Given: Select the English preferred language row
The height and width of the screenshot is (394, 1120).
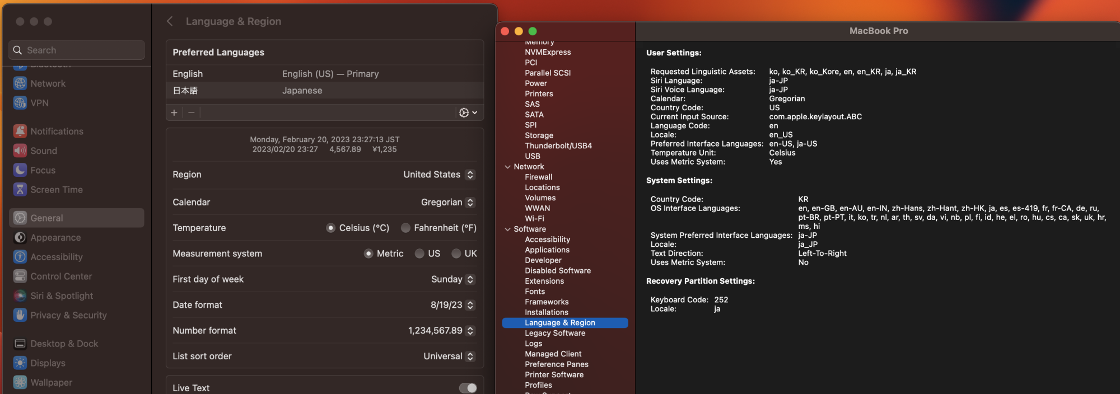Looking at the screenshot, I should coord(325,74).
